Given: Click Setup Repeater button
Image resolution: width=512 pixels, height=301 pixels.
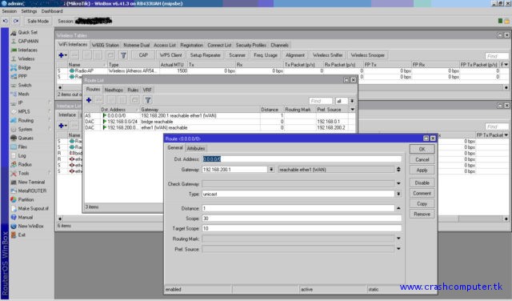Looking at the screenshot, I should click(x=206, y=55).
